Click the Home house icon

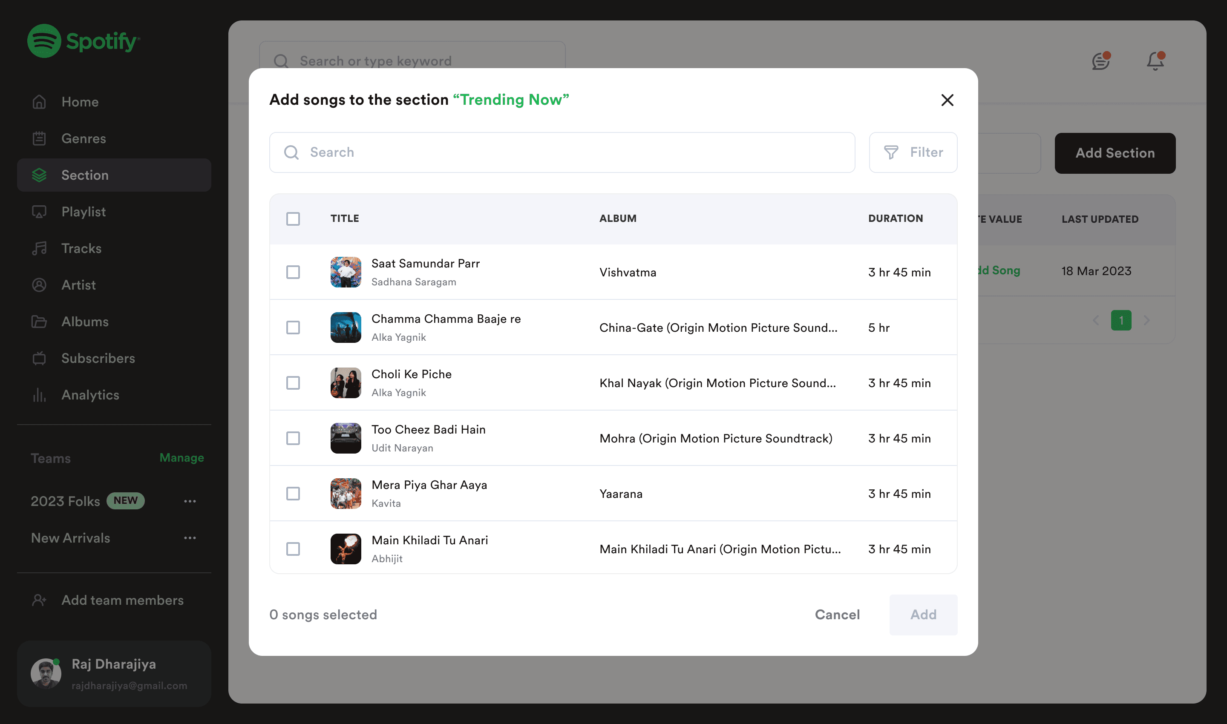pos(39,101)
